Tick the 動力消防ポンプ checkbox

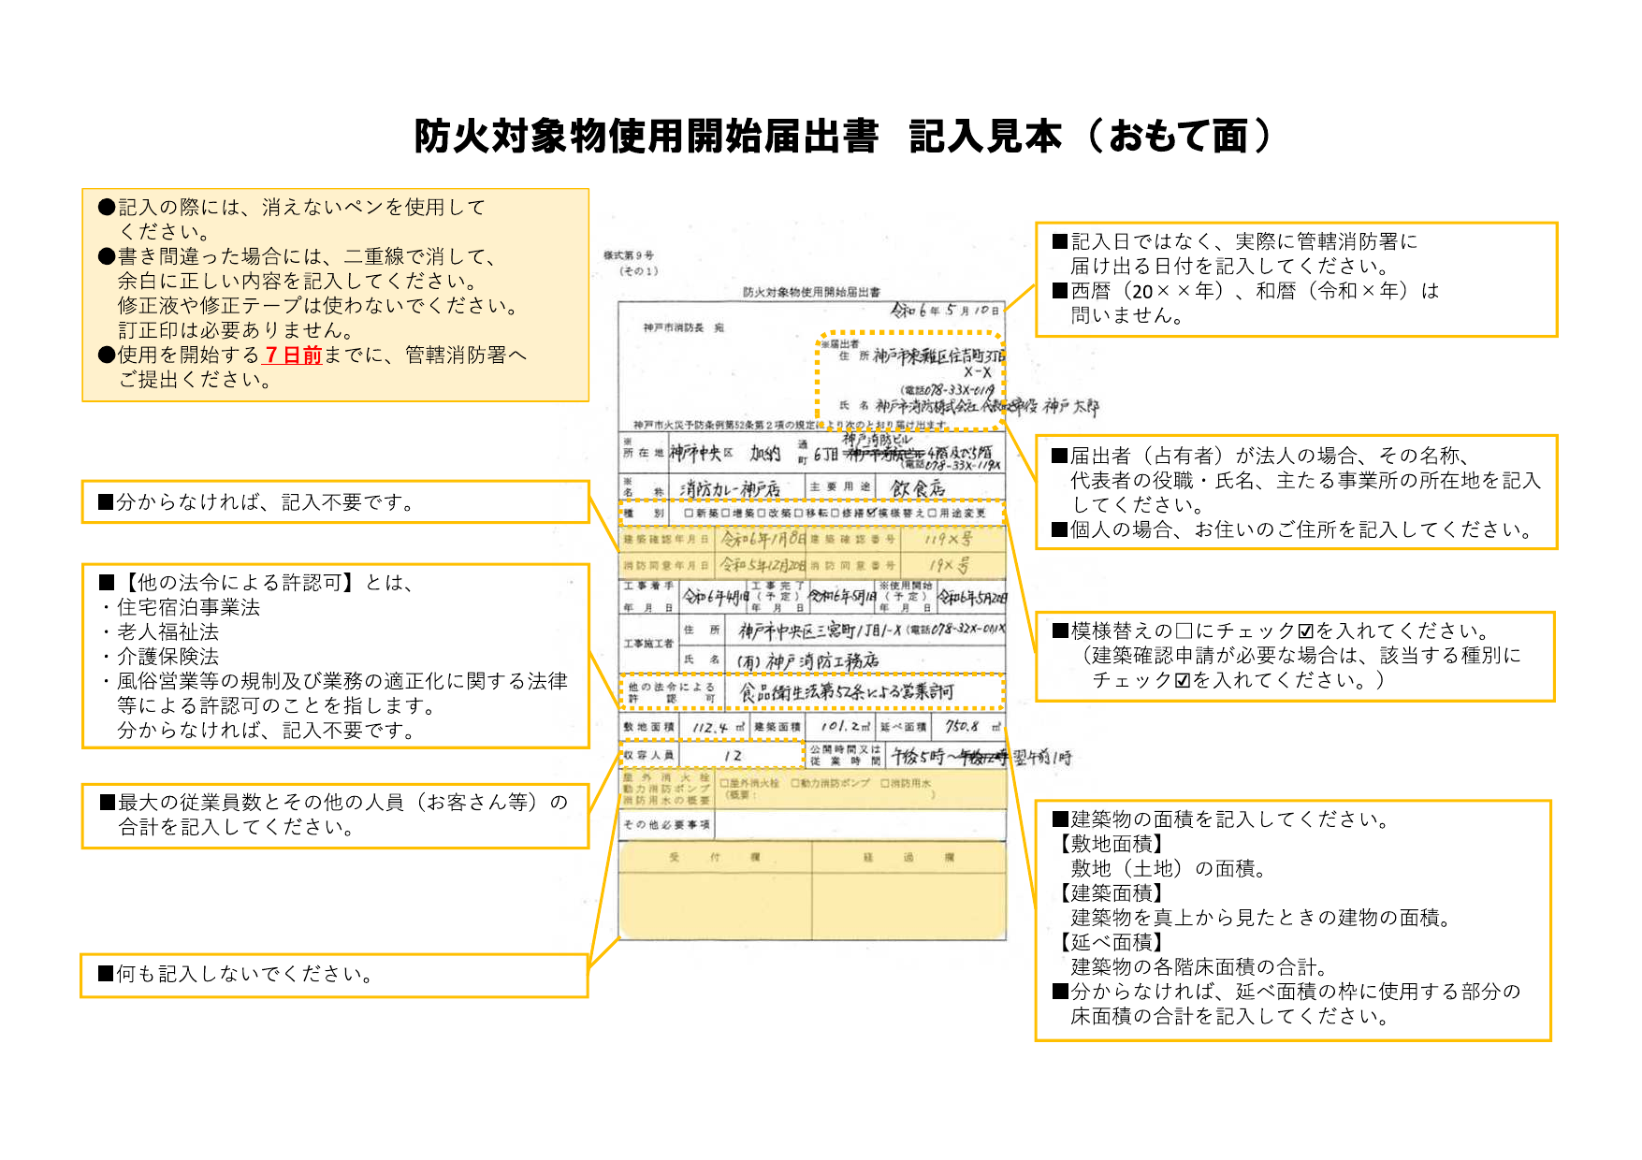[x=794, y=783]
